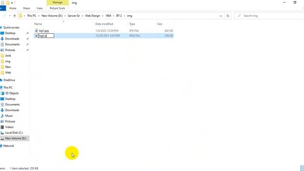Open Desktop under This PC
This screenshot has height=171, width=304.
click(10, 99)
